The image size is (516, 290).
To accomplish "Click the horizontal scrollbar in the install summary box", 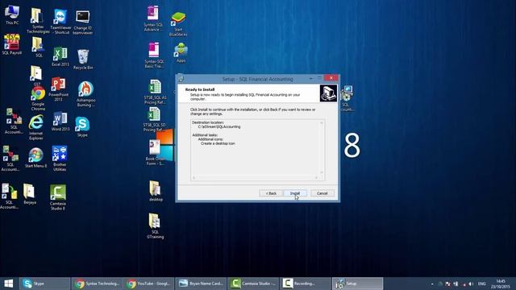I will pos(255,178).
